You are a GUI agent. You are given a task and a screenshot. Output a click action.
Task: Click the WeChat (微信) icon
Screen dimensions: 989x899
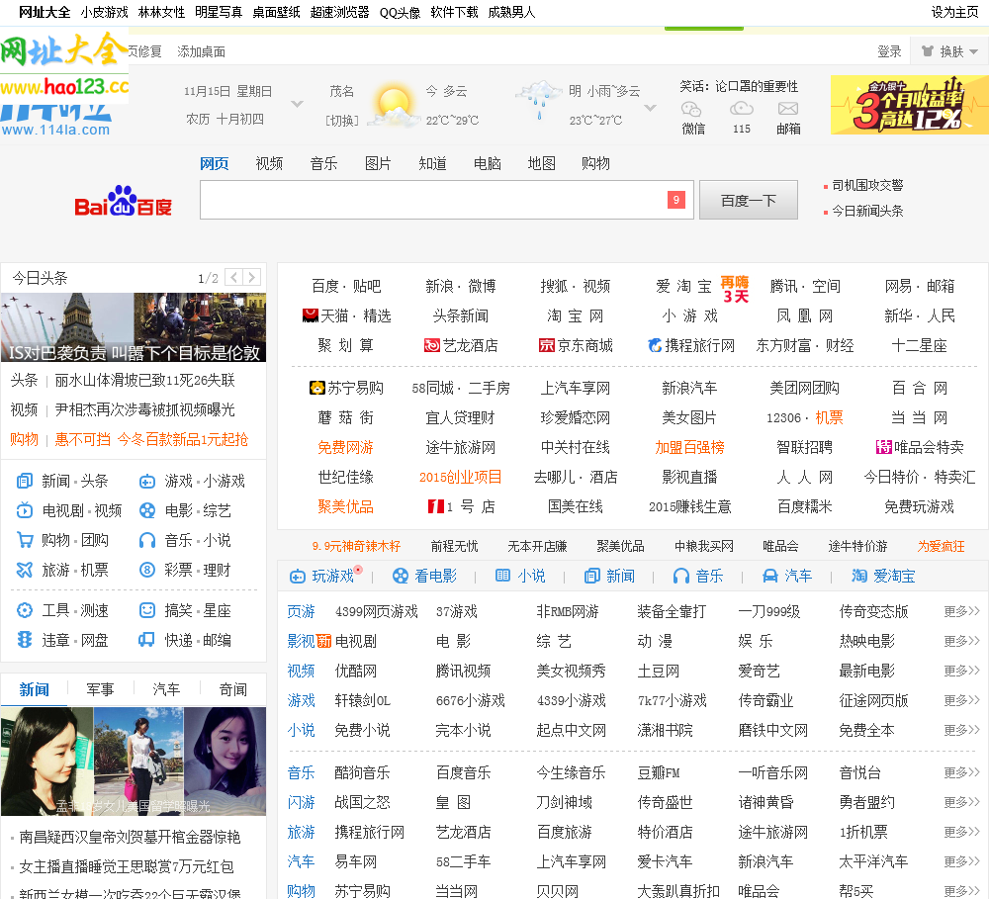point(692,109)
